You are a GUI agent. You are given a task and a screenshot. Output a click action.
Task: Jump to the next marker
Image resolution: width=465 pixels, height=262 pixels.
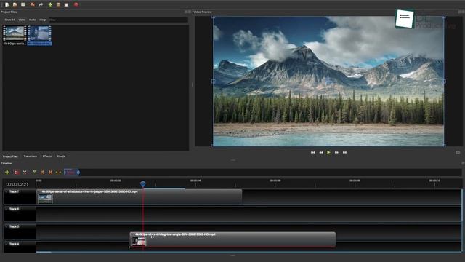pos(50,172)
